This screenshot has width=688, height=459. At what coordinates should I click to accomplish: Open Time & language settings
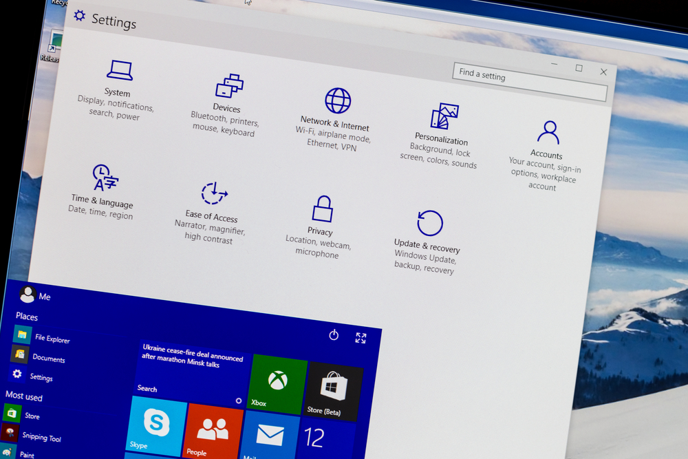pos(103,191)
